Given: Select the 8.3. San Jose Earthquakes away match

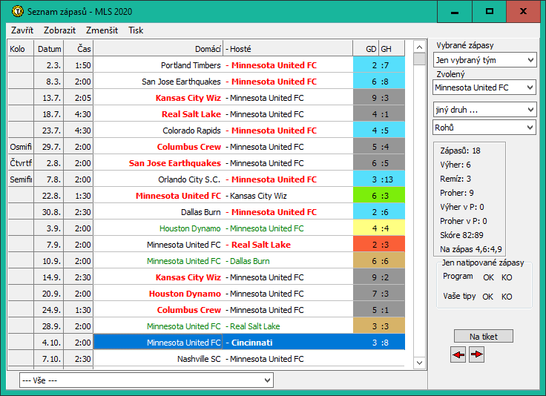Looking at the screenshot, I should (206, 82).
